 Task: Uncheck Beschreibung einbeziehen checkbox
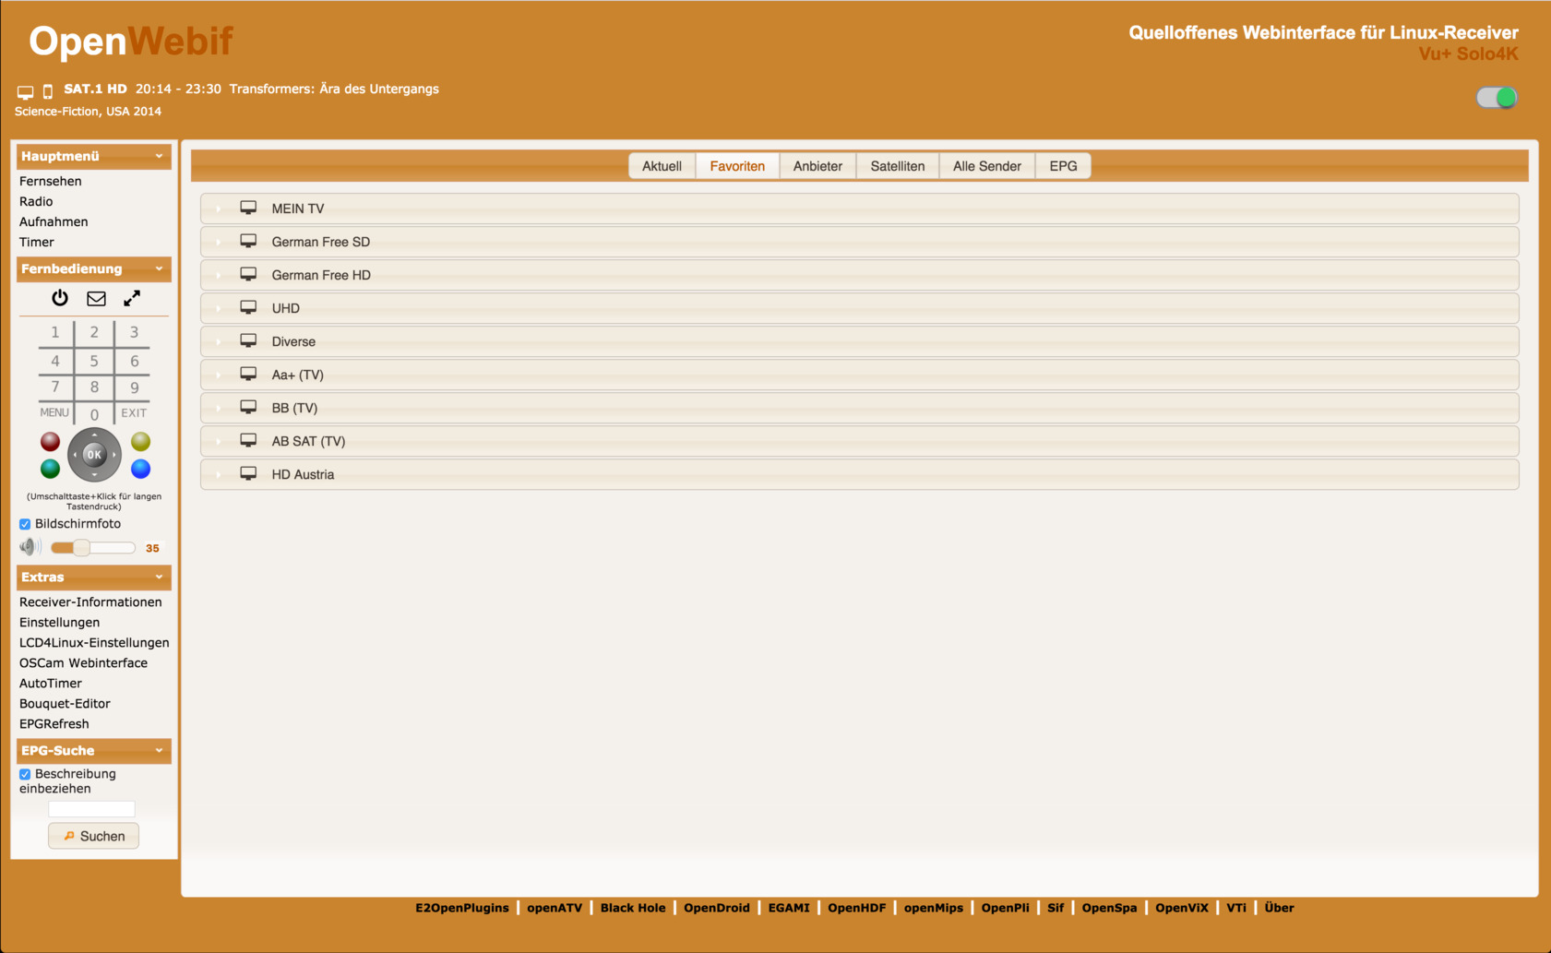tap(25, 774)
